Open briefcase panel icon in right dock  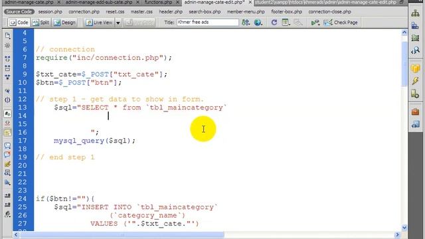415,112
